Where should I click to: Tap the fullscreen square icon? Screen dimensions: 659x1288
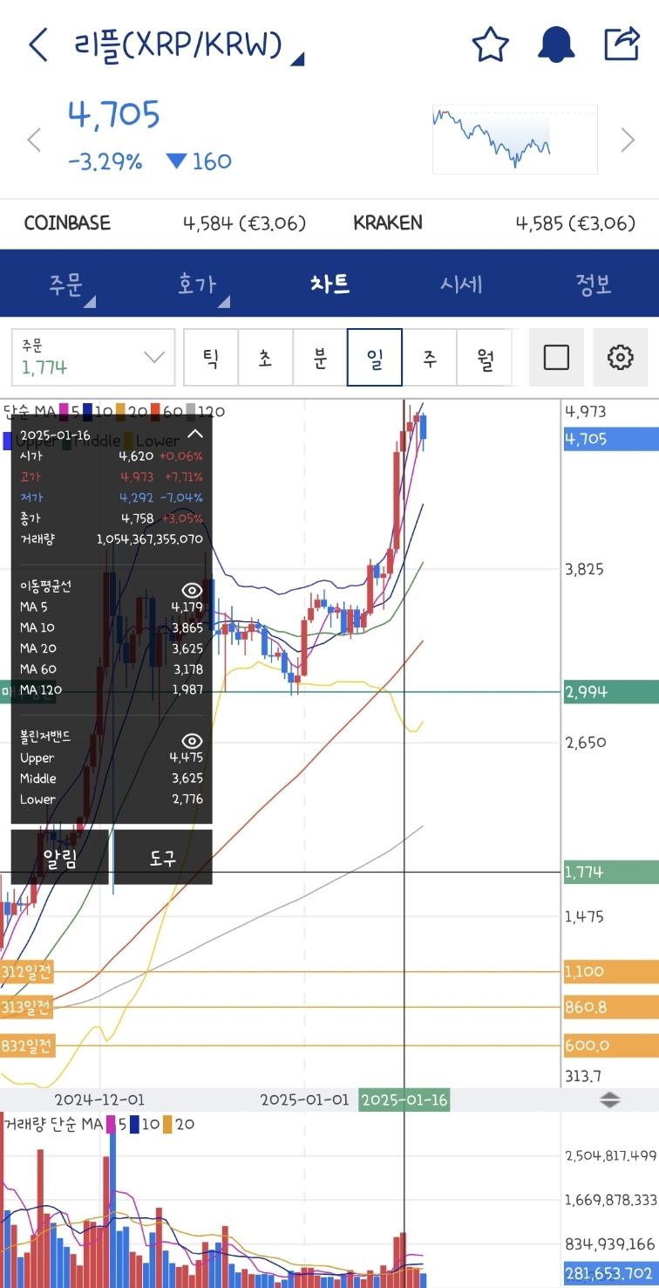point(556,357)
